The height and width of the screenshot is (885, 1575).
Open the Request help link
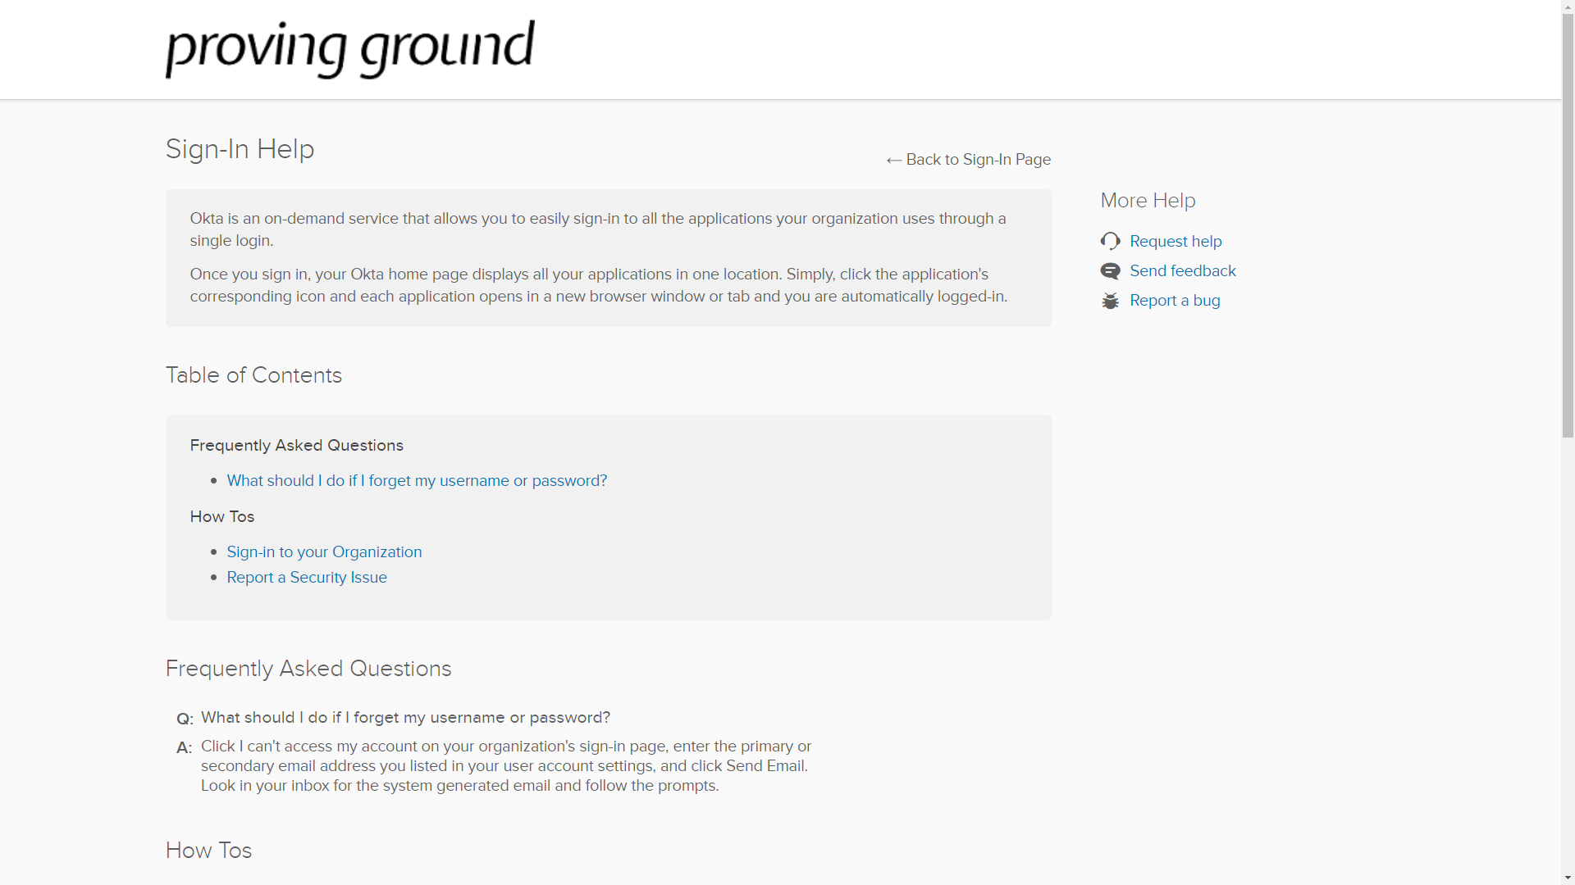tap(1175, 240)
